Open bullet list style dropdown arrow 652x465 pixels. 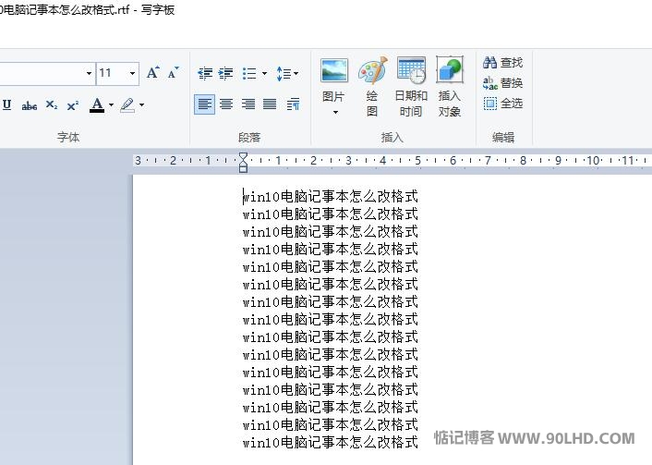264,73
